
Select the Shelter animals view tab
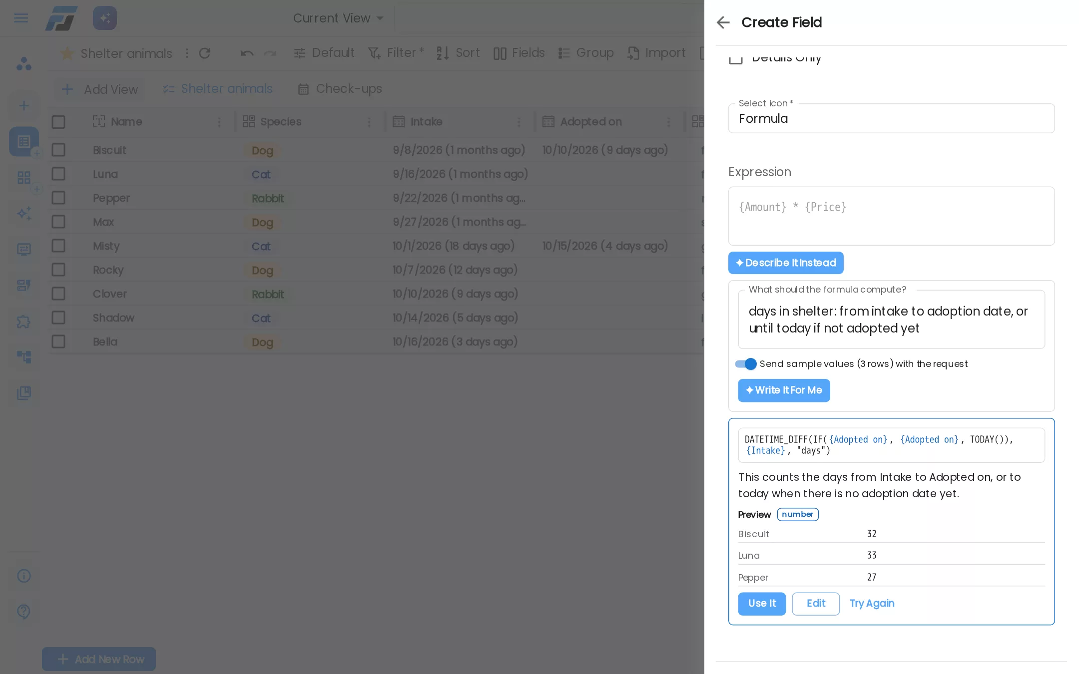[217, 89]
